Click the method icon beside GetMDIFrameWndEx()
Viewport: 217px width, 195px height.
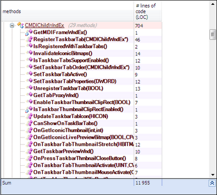29,32
